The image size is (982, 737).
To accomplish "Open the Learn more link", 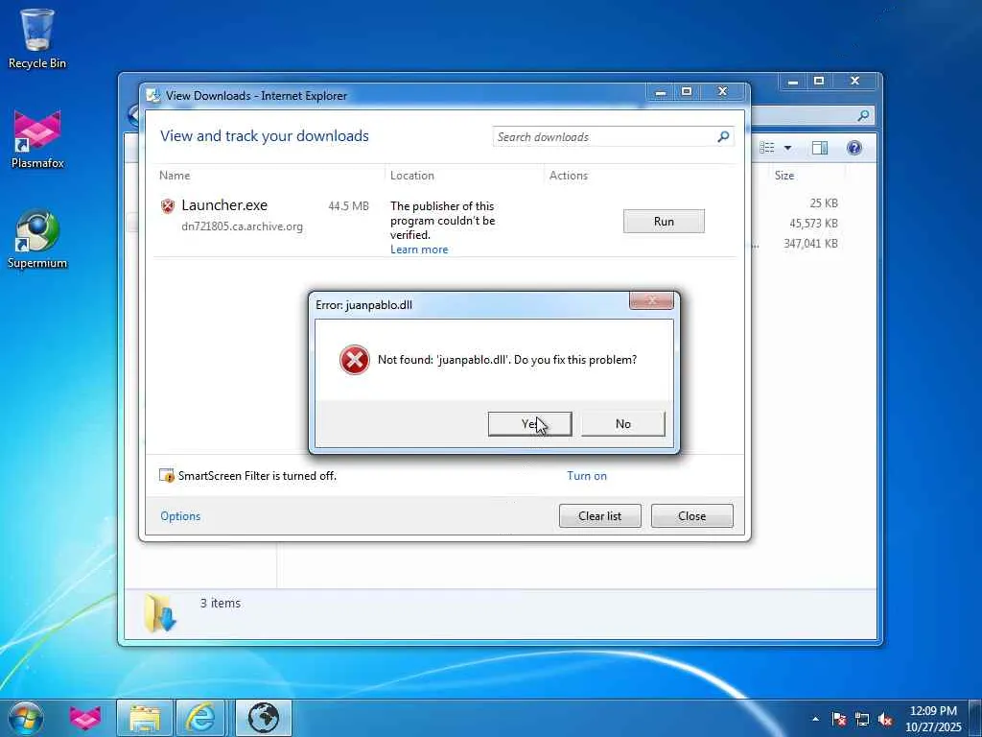I will [x=419, y=250].
